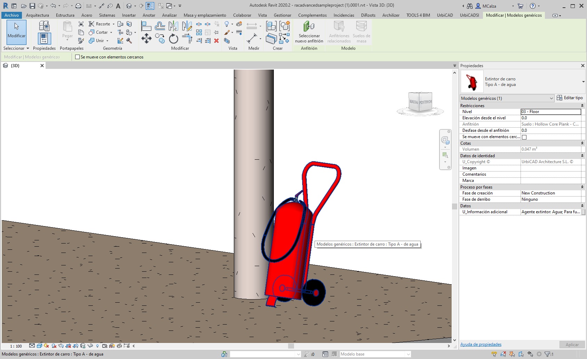This screenshot has width=587, height=359.
Task: Click the sun path off icon
Action: [46, 346]
